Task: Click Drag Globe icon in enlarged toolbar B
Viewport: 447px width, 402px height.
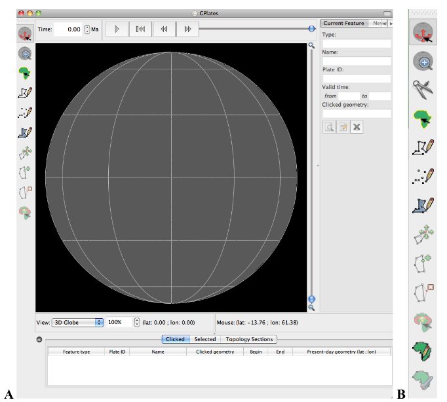Action: (x=423, y=32)
